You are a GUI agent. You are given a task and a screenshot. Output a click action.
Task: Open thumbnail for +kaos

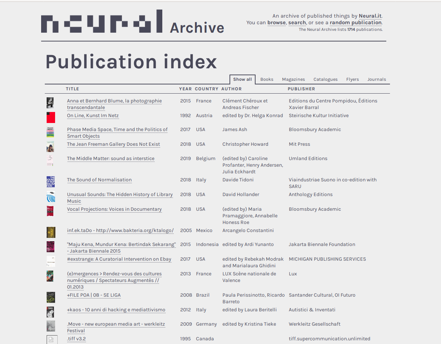pos(50,312)
